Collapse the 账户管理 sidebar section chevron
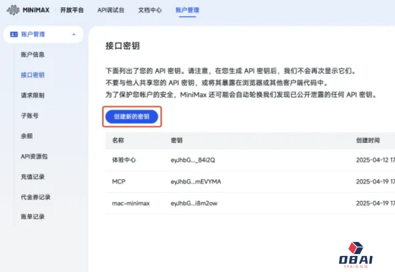This screenshot has width=395, height=272. pos(74,34)
